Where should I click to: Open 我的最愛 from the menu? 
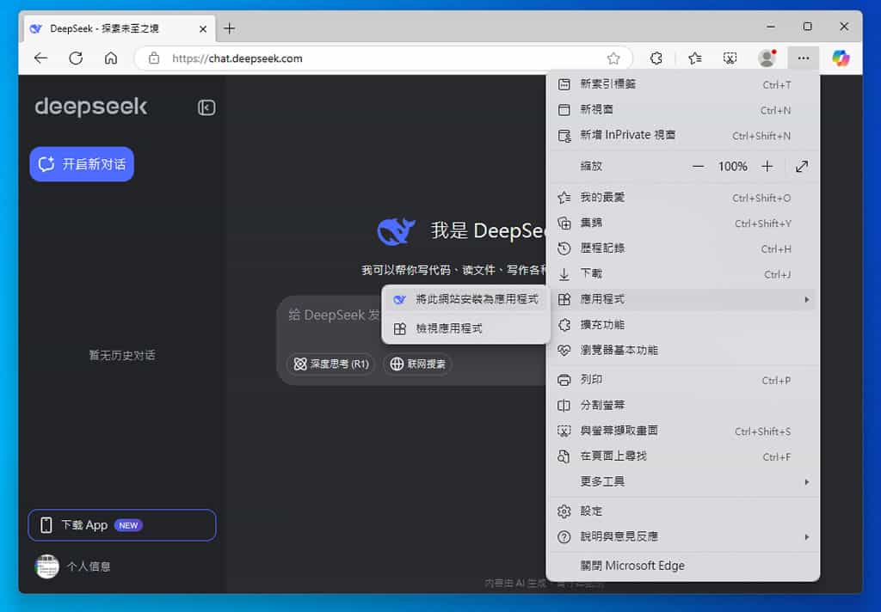pyautogui.click(x=682, y=198)
